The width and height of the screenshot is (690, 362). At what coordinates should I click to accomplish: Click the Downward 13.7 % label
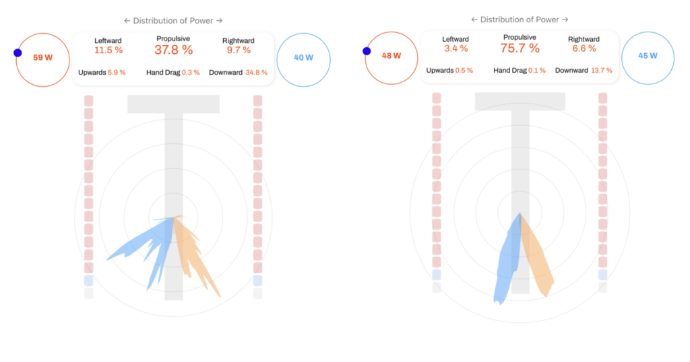point(584,71)
